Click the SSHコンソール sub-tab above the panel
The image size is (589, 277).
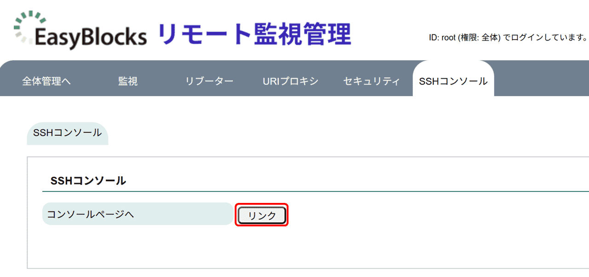coord(68,133)
